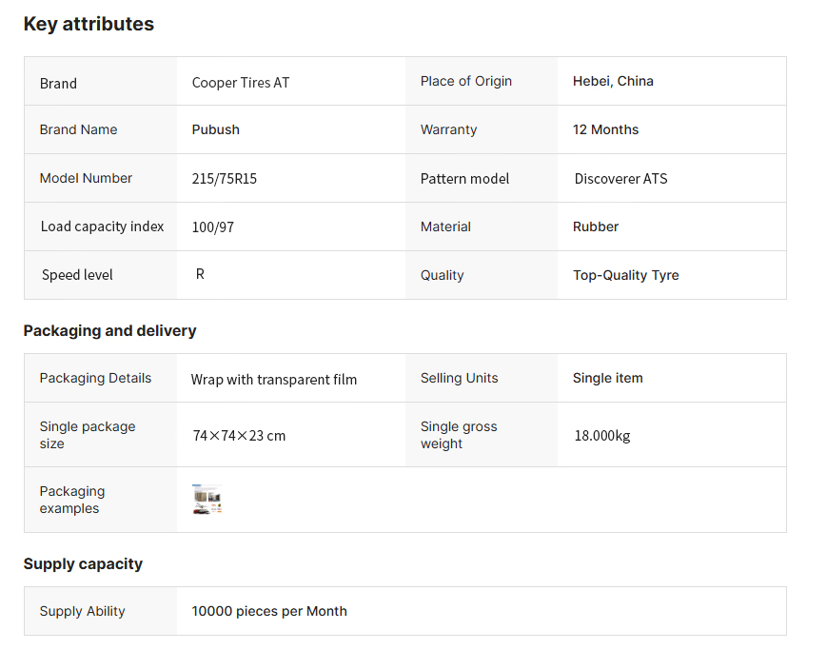Click the Single item selling units value

point(607,378)
